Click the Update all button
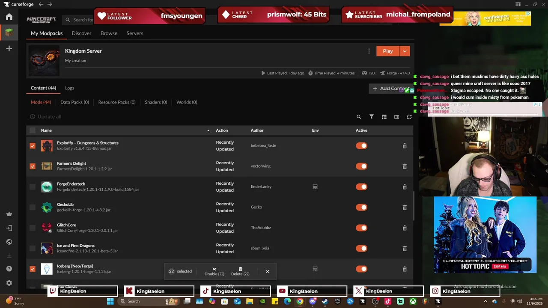 click(x=45, y=117)
